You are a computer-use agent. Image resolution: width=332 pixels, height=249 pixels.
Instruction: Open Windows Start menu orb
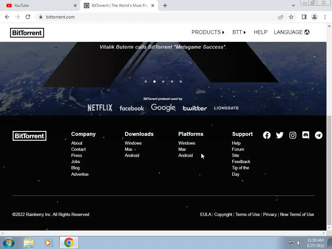[x=9, y=243]
